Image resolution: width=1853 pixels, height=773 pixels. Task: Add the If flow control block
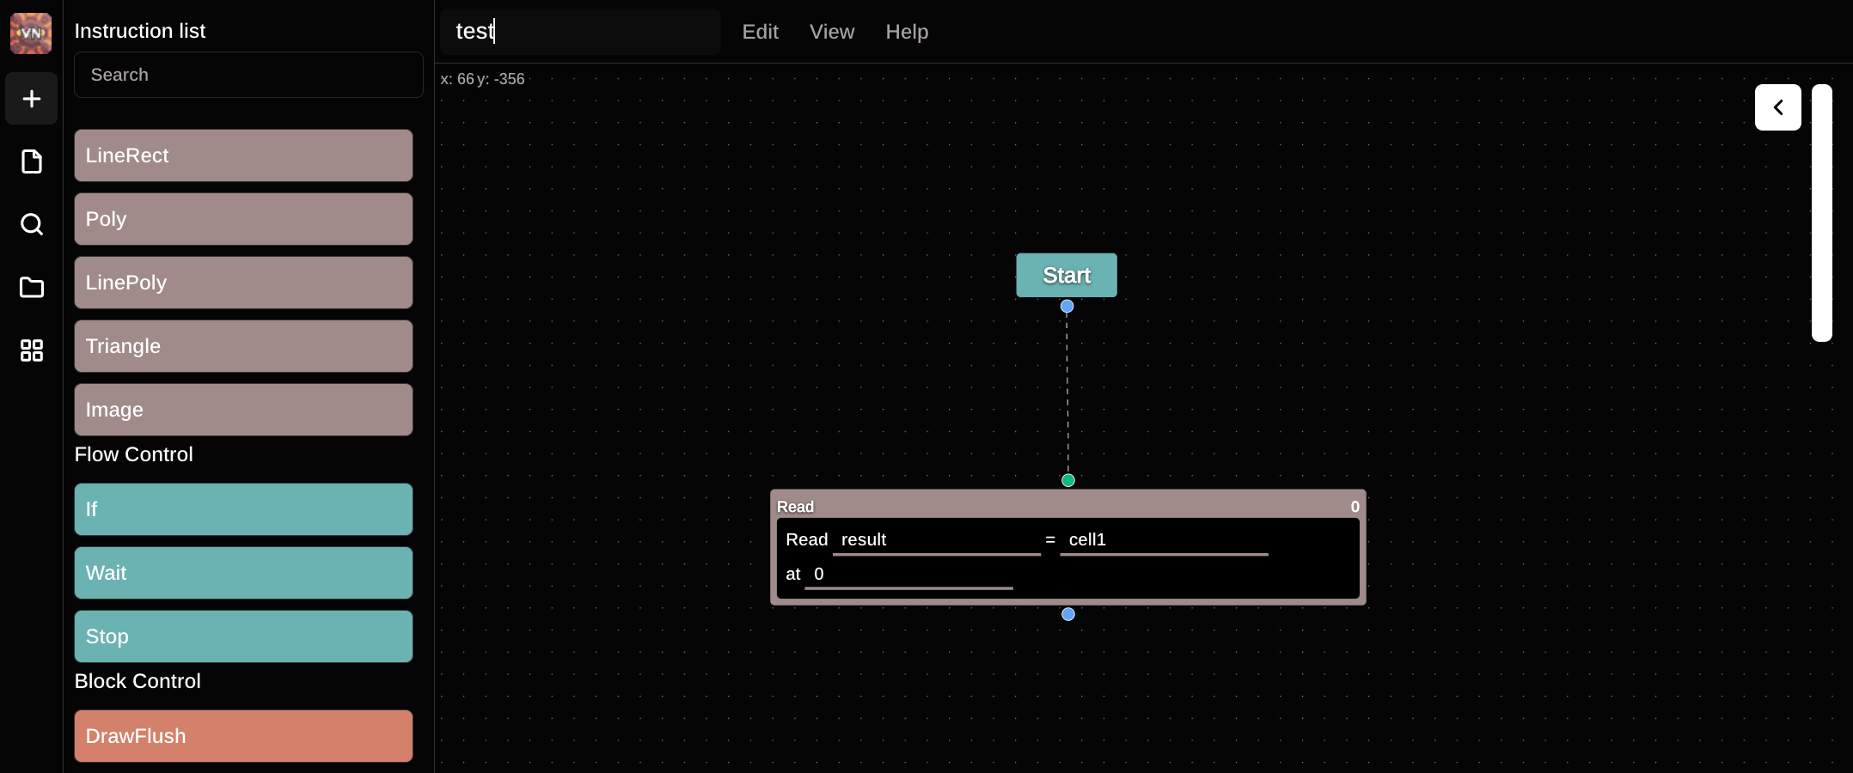click(243, 509)
